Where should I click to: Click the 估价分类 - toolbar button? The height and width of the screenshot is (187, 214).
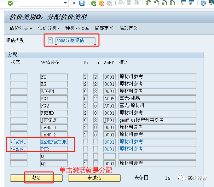49,28
